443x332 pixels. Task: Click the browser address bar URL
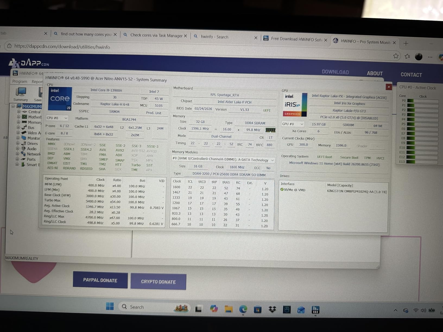coord(62,47)
